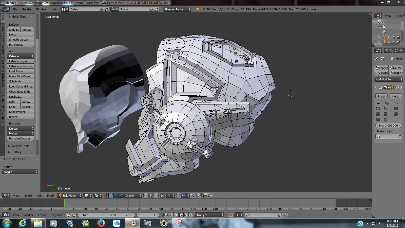Toggle use preview range clock icon

tap(69, 215)
